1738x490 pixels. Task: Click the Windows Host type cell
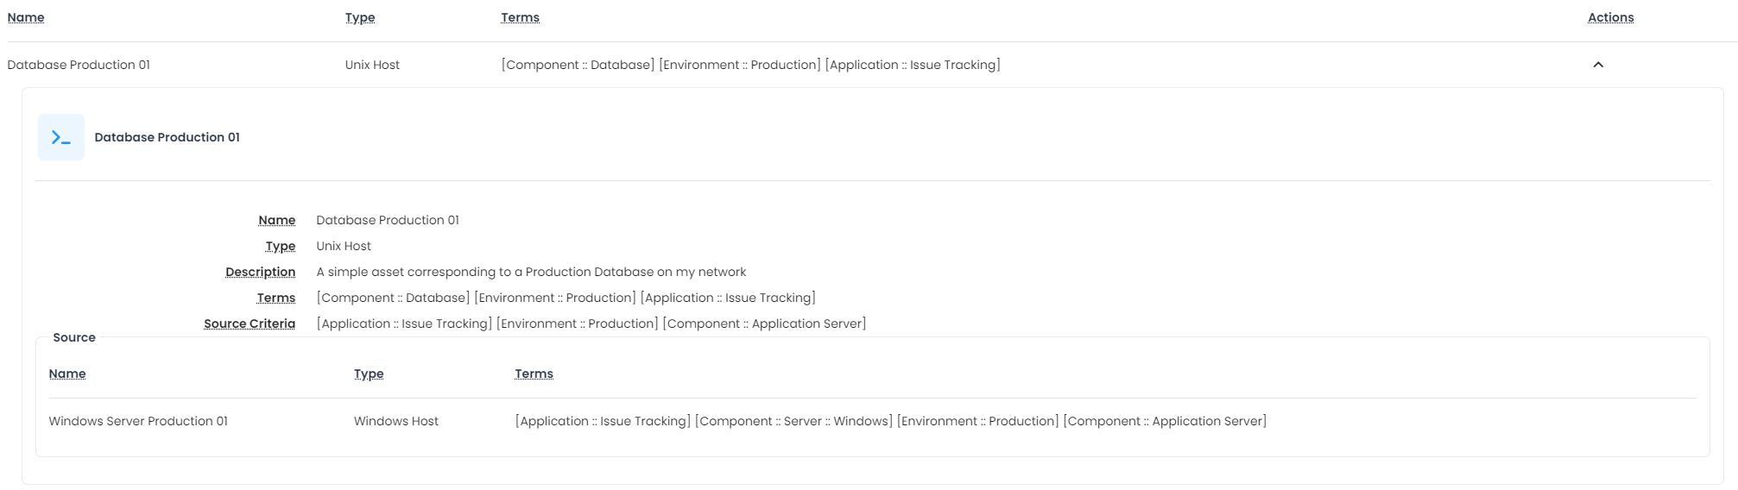pyautogui.click(x=395, y=421)
